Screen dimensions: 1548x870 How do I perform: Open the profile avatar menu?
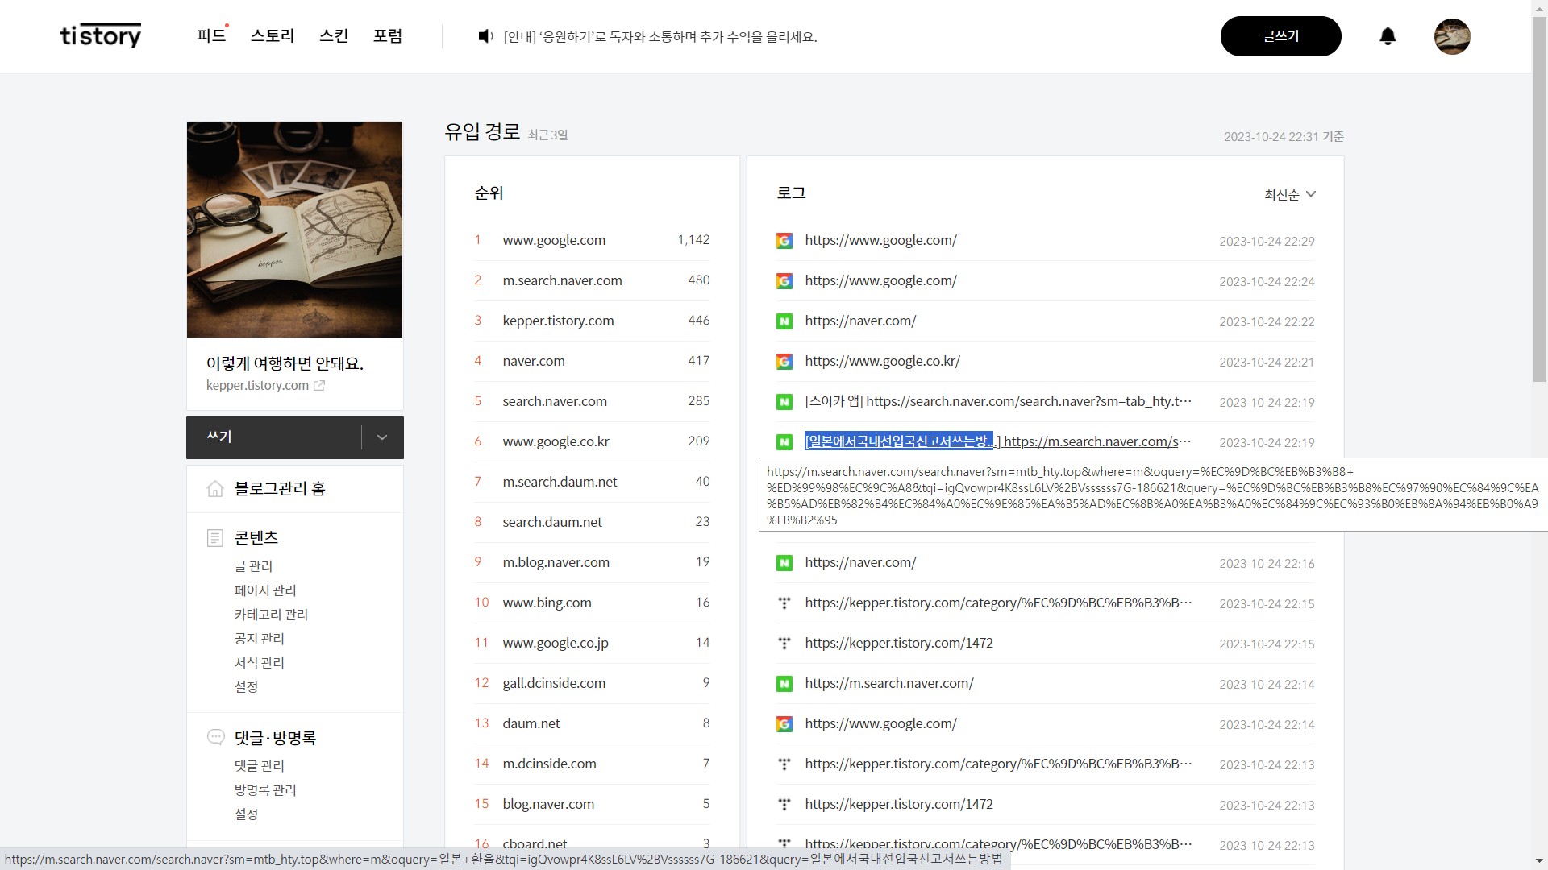click(x=1452, y=36)
